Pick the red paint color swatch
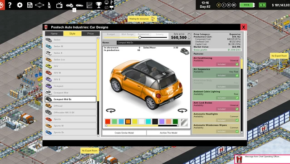Screen dimensions: 290x164 [x=108, y=122]
